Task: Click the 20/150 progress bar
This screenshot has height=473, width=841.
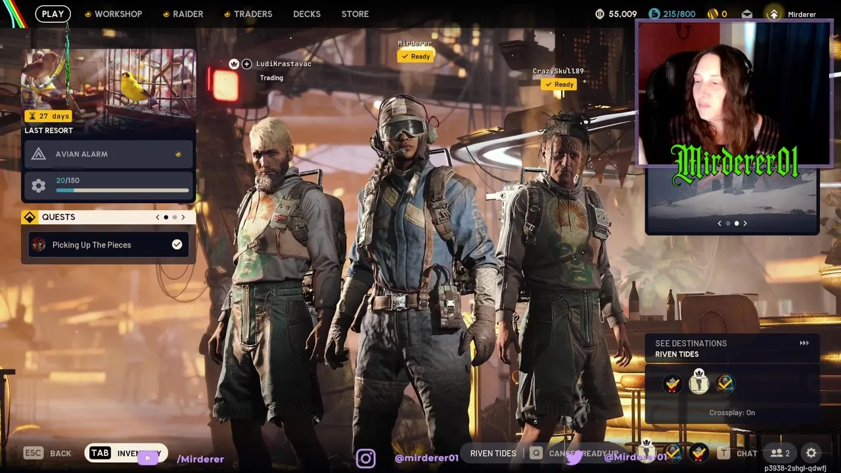Action: pos(122,191)
